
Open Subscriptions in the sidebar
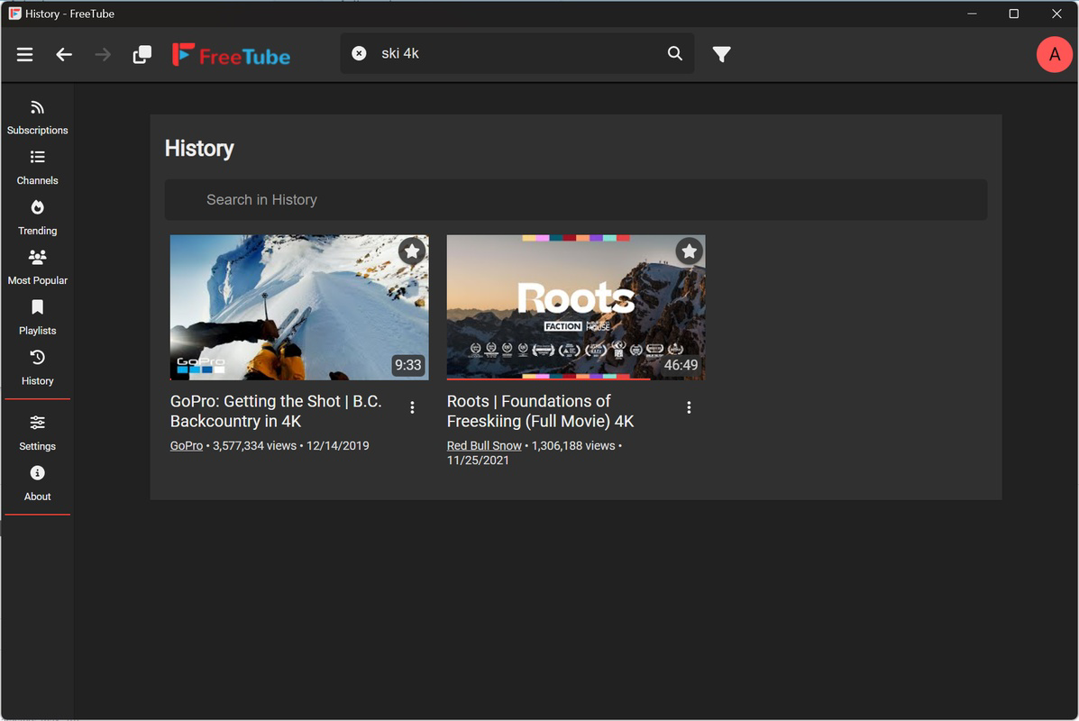pos(37,118)
